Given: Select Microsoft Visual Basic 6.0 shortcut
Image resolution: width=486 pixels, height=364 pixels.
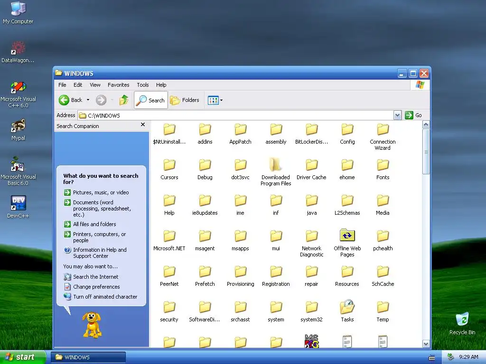Looking at the screenshot, I should pos(18,172).
